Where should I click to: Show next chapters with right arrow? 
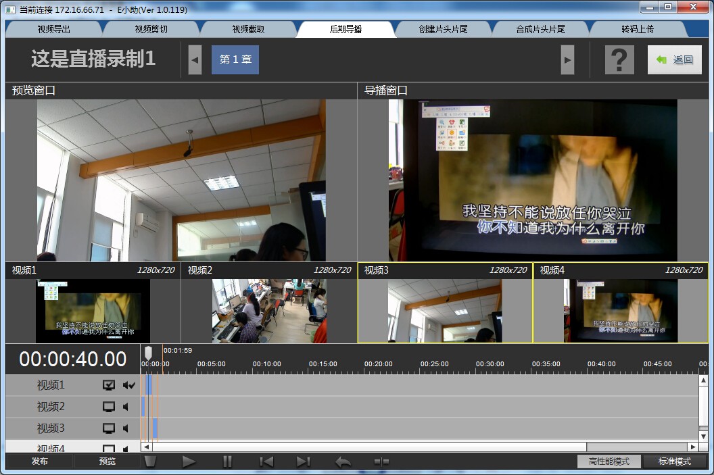567,59
